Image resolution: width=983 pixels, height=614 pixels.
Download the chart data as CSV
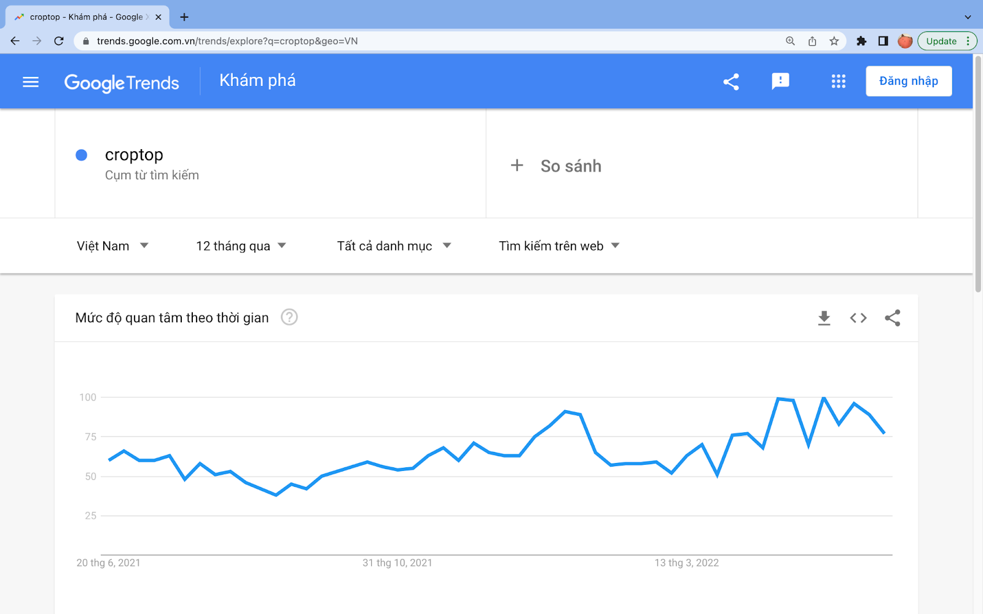coord(824,318)
